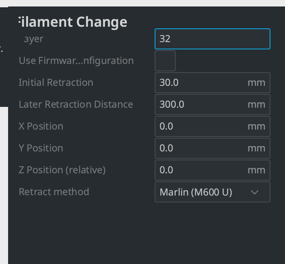Viewport: 285px width, 264px height.
Task: Click the Later Retraction Distance label
Action: 76,104
